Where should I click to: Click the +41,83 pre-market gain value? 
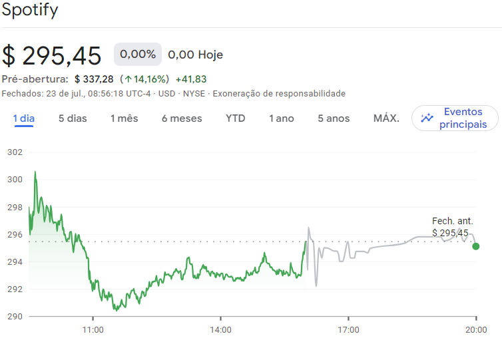pos(191,79)
